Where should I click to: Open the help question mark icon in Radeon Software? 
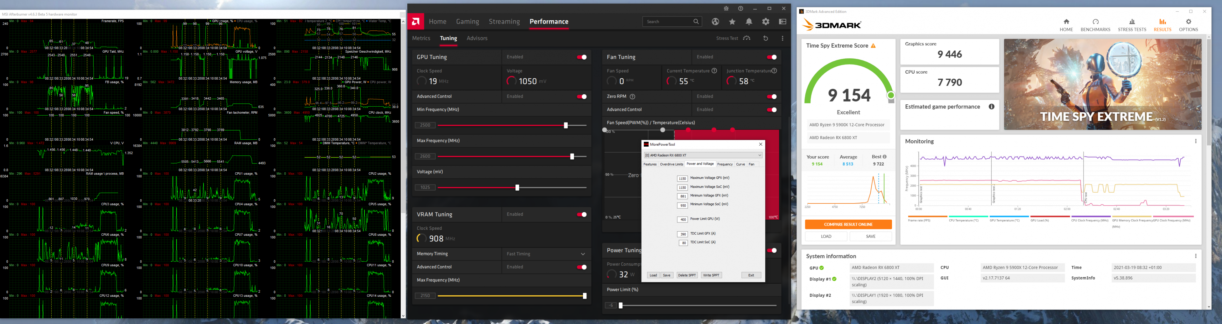pyautogui.click(x=741, y=9)
